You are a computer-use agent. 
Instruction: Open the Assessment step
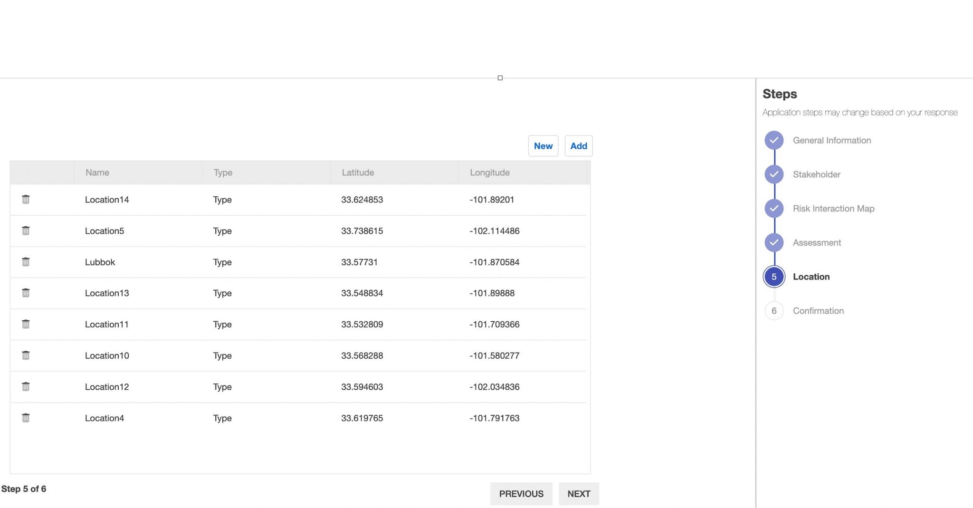(817, 242)
